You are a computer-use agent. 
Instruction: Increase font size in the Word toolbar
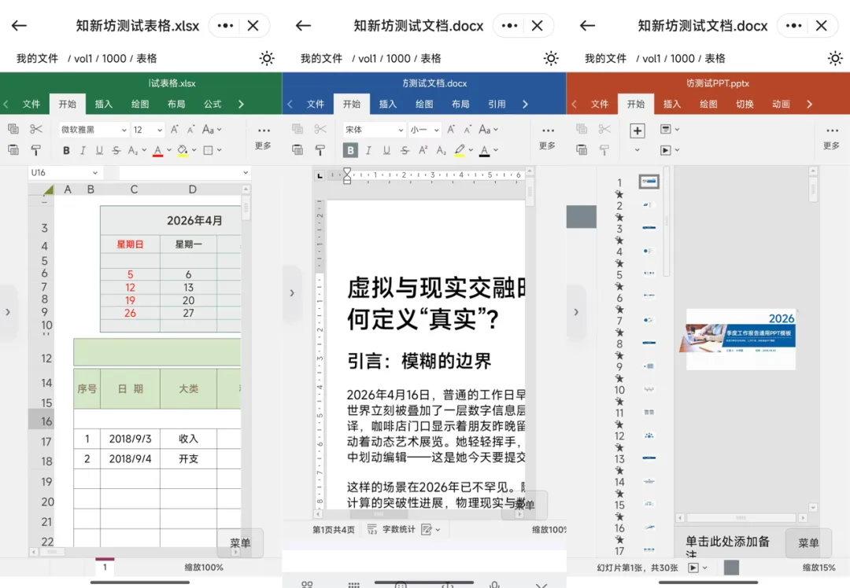point(451,130)
